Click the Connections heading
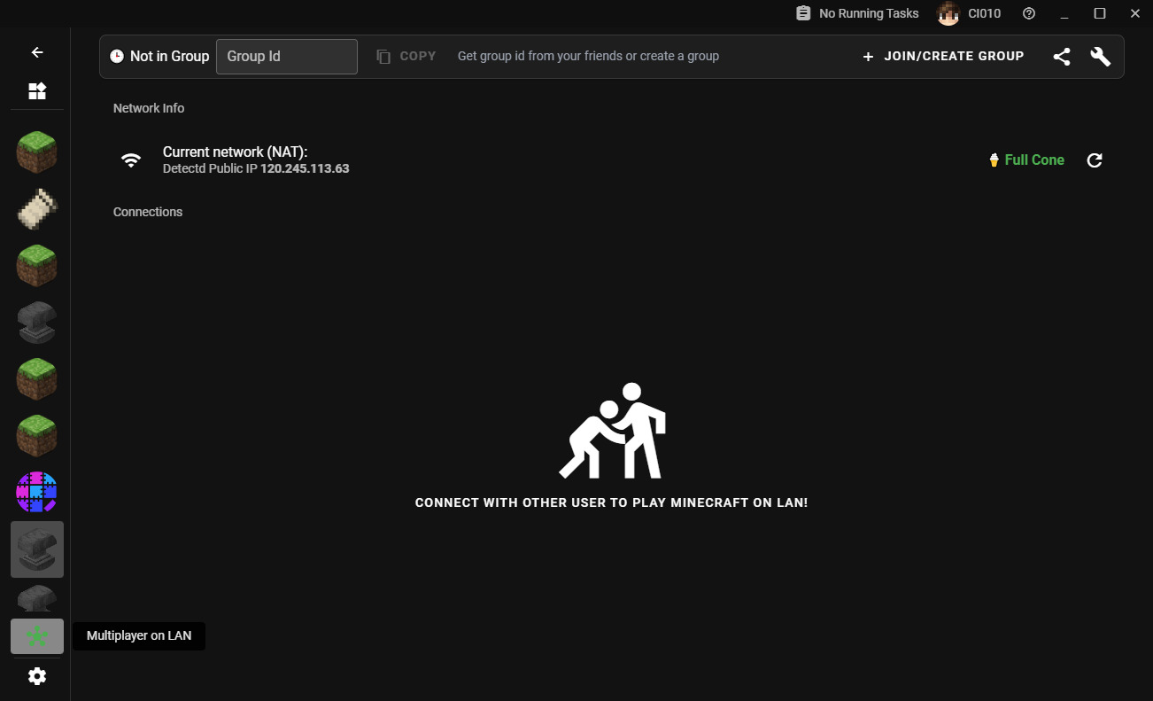Image resolution: width=1153 pixels, height=701 pixels. [x=148, y=212]
